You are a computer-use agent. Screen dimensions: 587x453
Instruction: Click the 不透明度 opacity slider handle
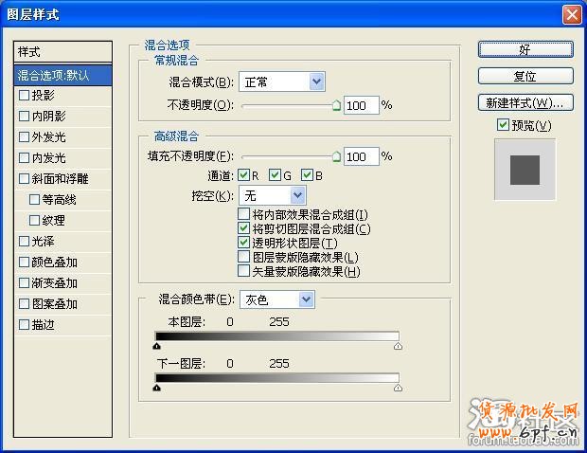pos(337,107)
